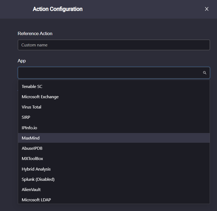The width and height of the screenshot is (217, 211).
Task: Click the search magnifier icon in App field
Action: point(205,73)
